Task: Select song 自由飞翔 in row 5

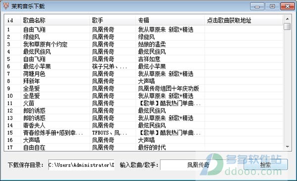Action: click(x=34, y=59)
